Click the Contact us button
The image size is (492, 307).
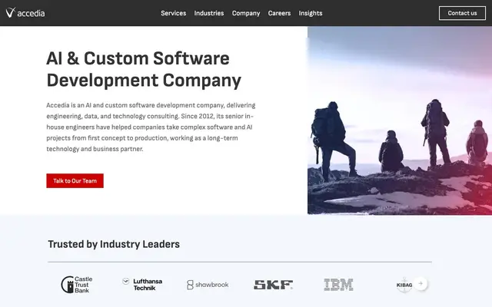pyautogui.click(x=462, y=13)
